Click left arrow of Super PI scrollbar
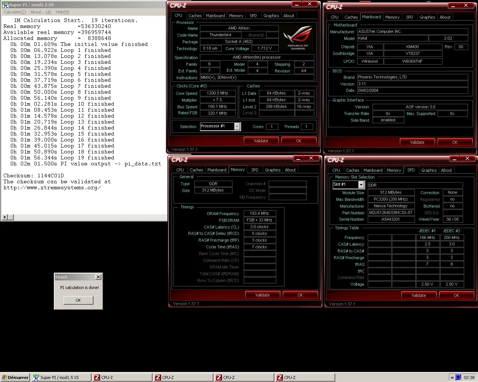This screenshot has width=478, height=382. tap(5, 217)
